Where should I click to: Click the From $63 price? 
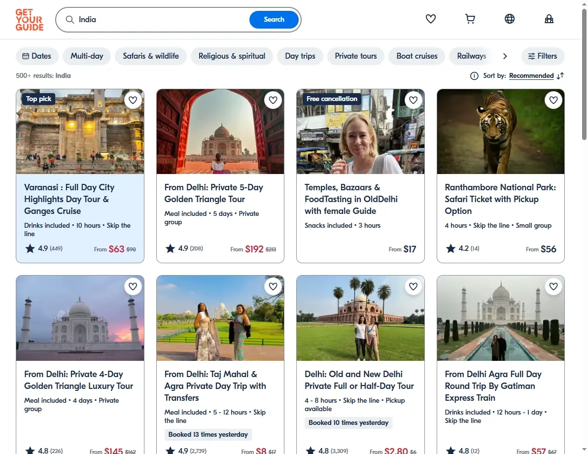[x=115, y=249]
